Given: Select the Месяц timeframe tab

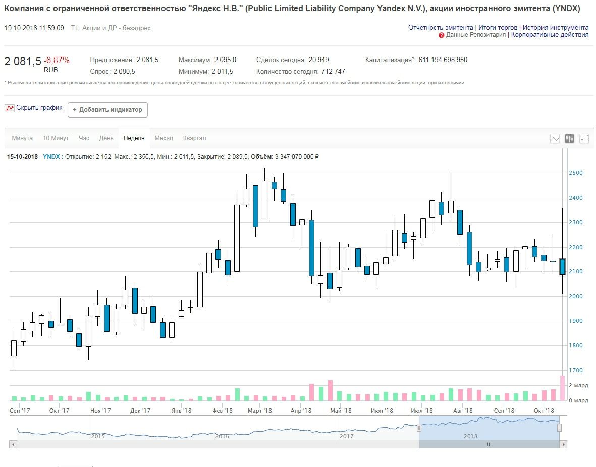Looking at the screenshot, I should [x=164, y=138].
